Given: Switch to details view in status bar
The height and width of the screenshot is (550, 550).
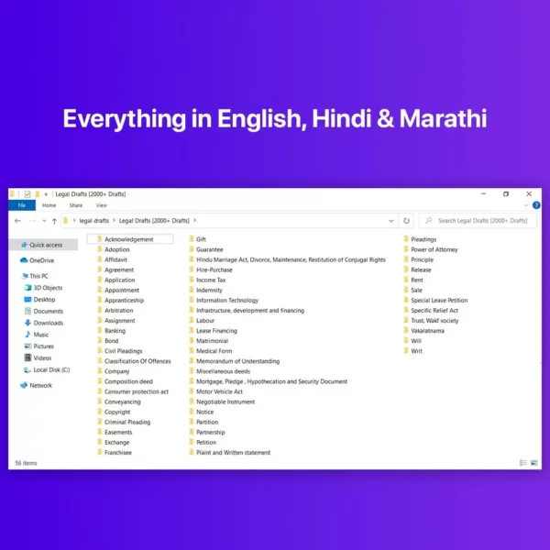Looking at the screenshot, I should [x=523, y=463].
